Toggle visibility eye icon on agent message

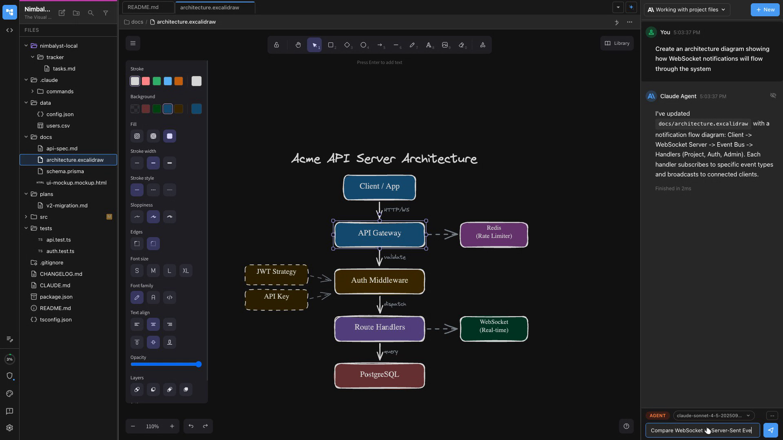(773, 96)
